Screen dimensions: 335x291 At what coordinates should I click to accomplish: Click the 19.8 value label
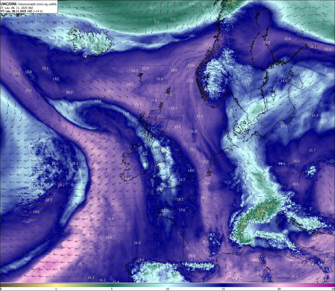pos(110,219)
